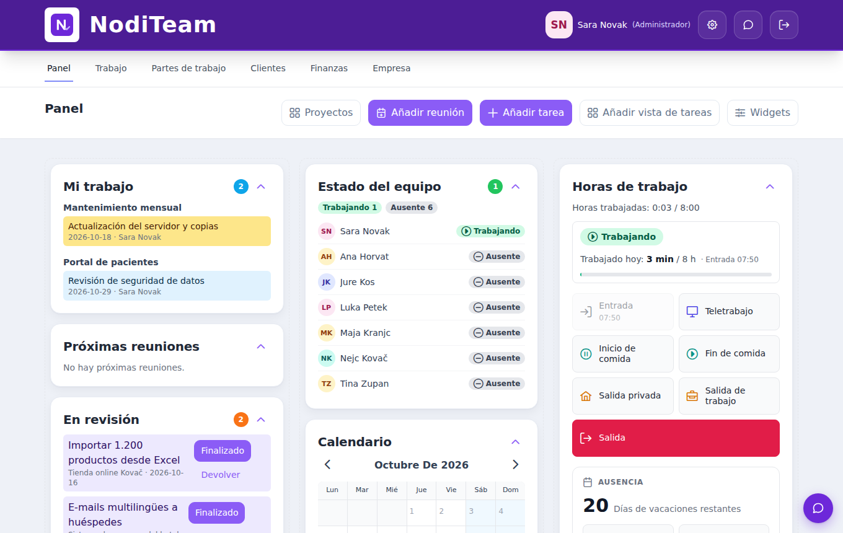Open the Empresa tab
Viewport: 843px width, 533px height.
pos(392,68)
